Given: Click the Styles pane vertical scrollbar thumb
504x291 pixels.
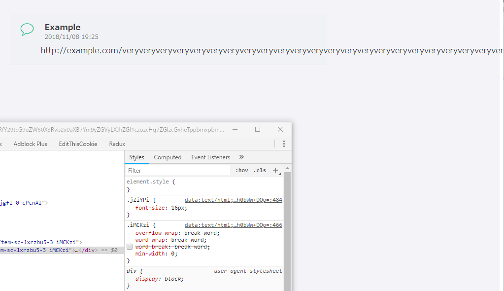Looking at the screenshot, I should click(x=287, y=230).
